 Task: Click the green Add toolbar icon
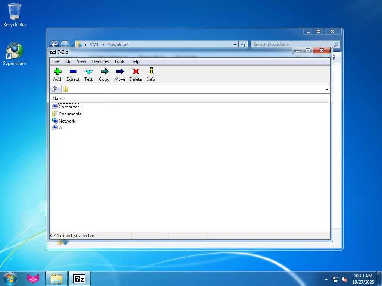pyautogui.click(x=57, y=71)
